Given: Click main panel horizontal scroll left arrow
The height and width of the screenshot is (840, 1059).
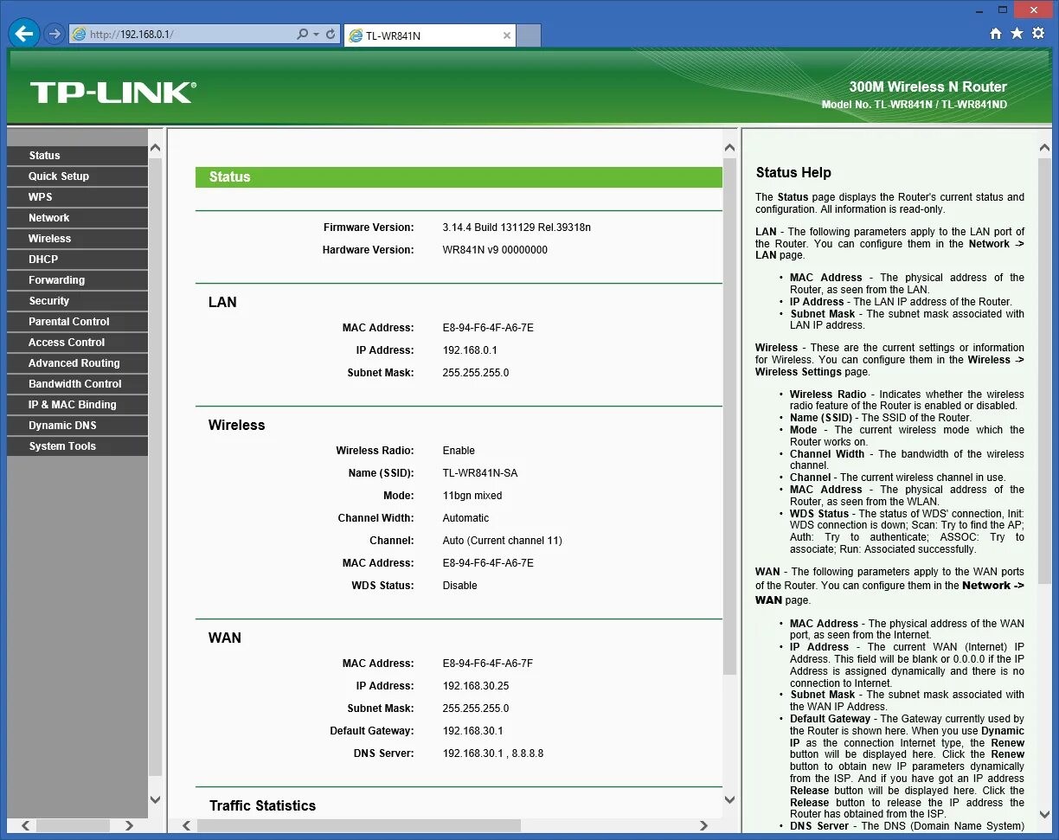Looking at the screenshot, I should pos(186,826).
